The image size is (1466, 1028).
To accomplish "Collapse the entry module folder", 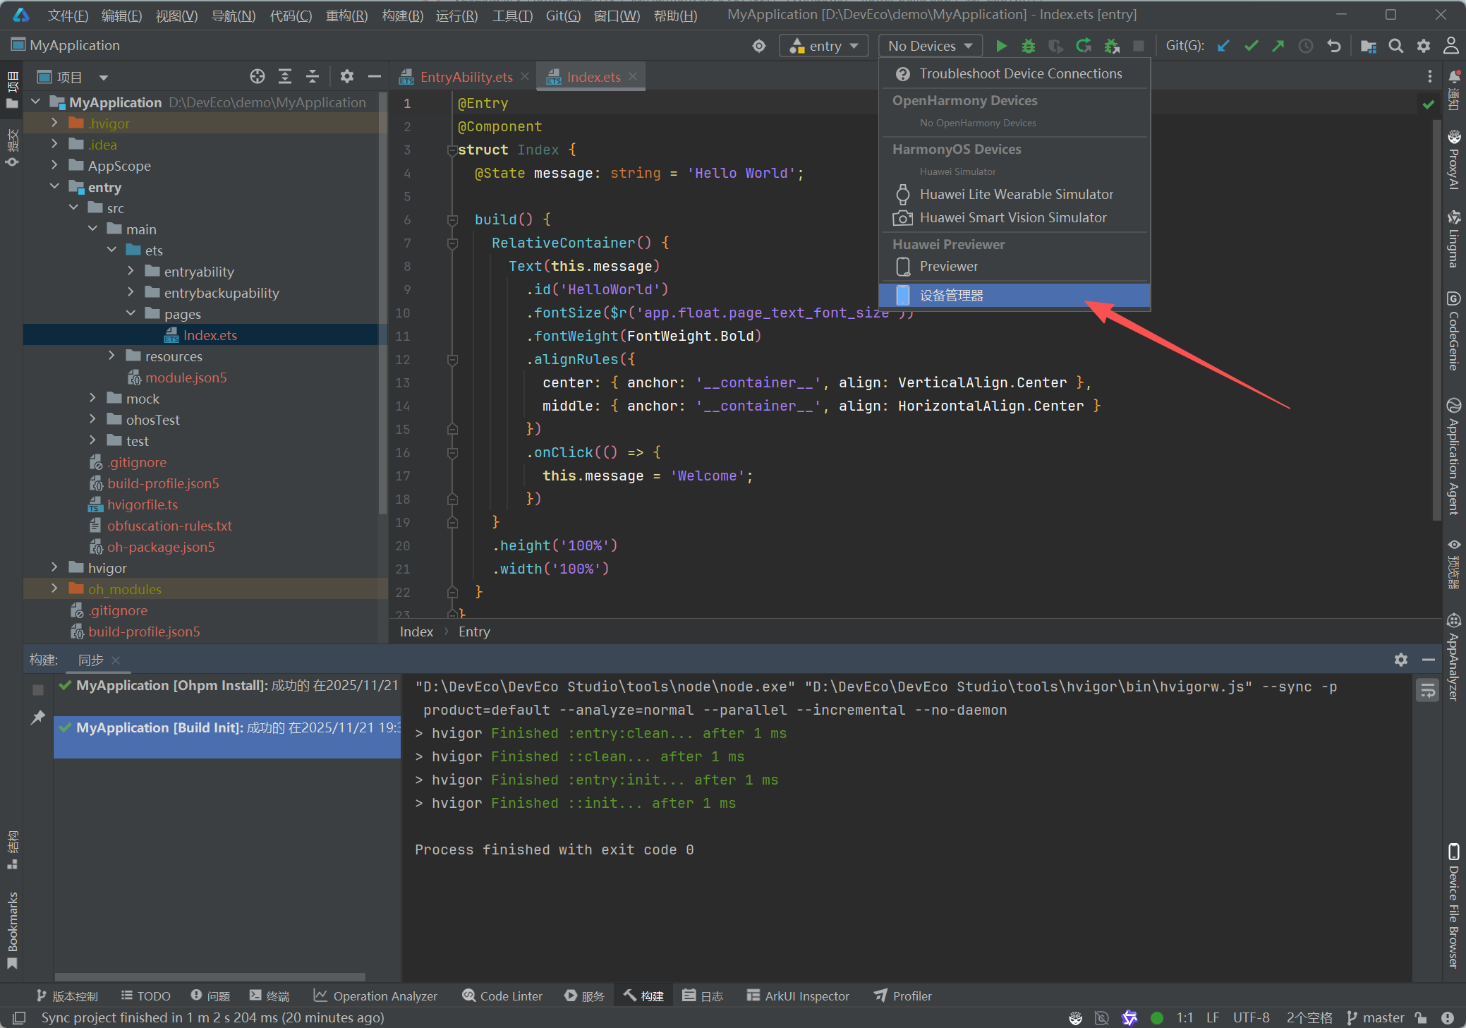I will coord(54,186).
